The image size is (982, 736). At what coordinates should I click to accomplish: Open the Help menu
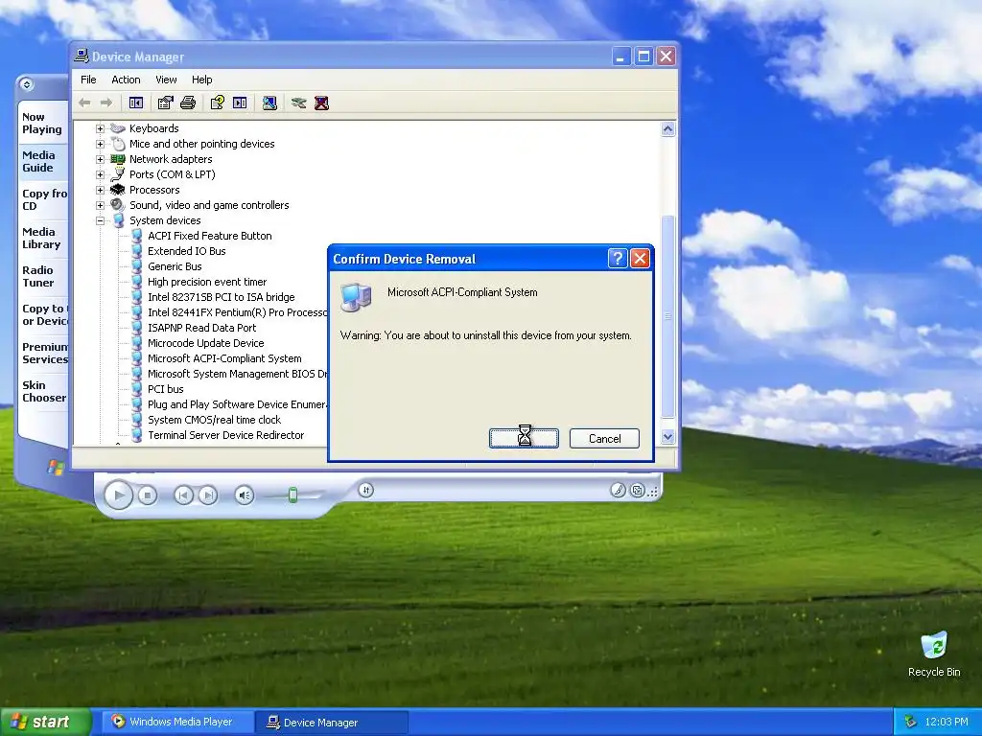201,80
